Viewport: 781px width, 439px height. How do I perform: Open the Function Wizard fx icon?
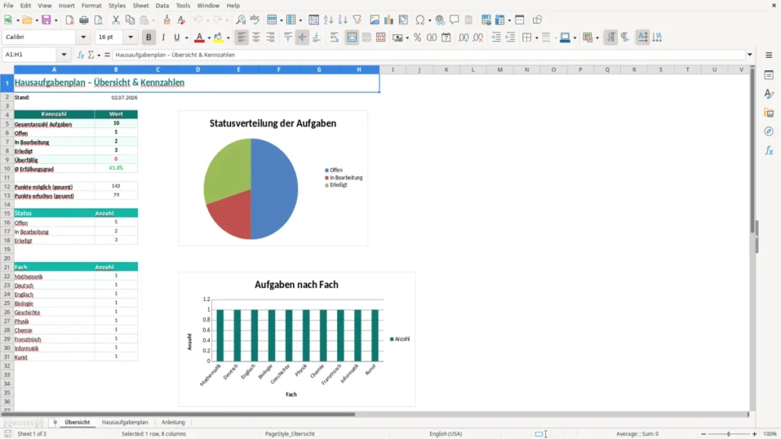click(81, 55)
